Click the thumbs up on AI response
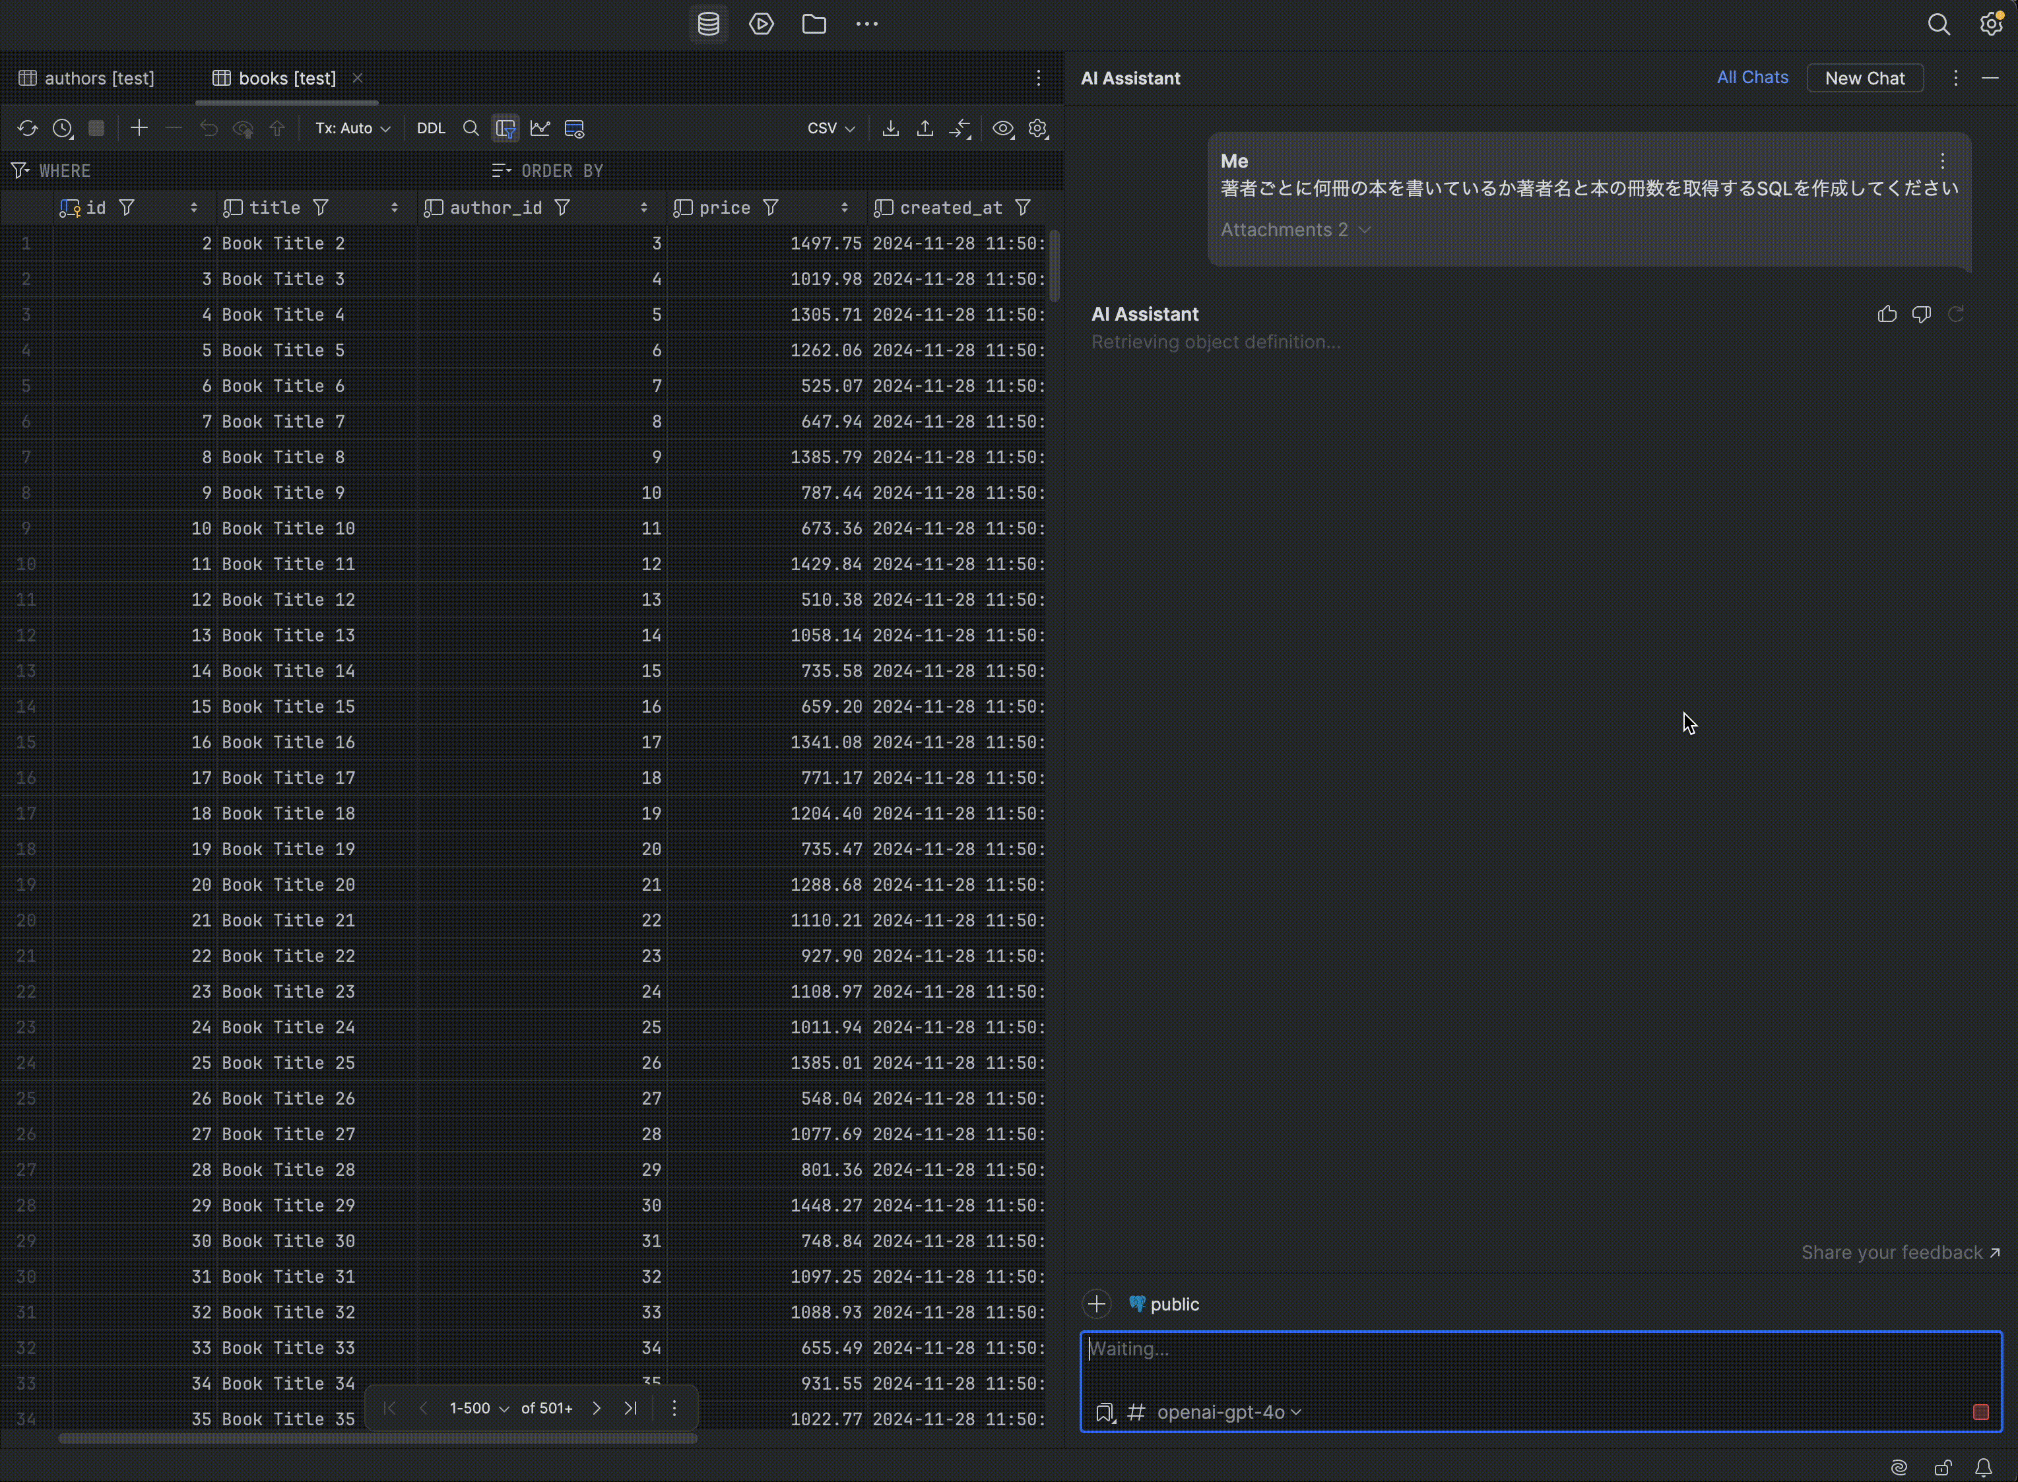This screenshot has height=1482, width=2018. click(1886, 314)
